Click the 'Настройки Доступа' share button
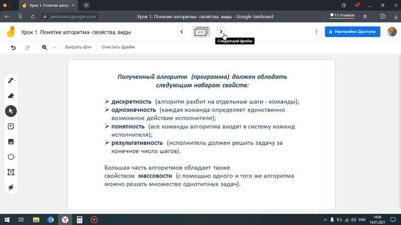Image resolution: width=401 pixels, height=225 pixels. pos(352,32)
